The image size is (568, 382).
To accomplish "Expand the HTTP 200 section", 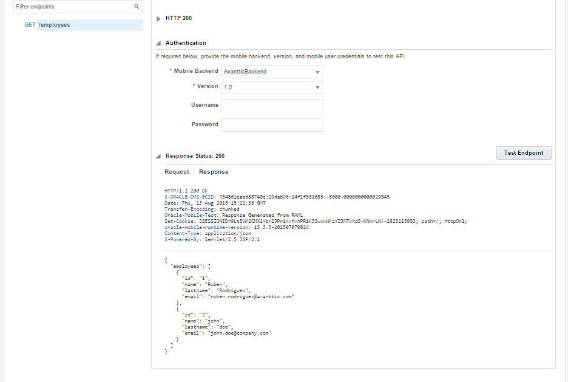I will point(158,18).
